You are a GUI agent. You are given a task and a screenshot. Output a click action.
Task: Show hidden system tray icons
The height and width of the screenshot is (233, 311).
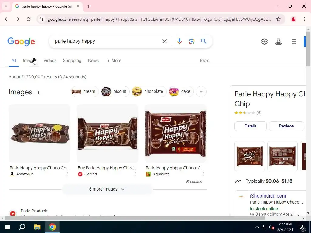[x=257, y=227]
